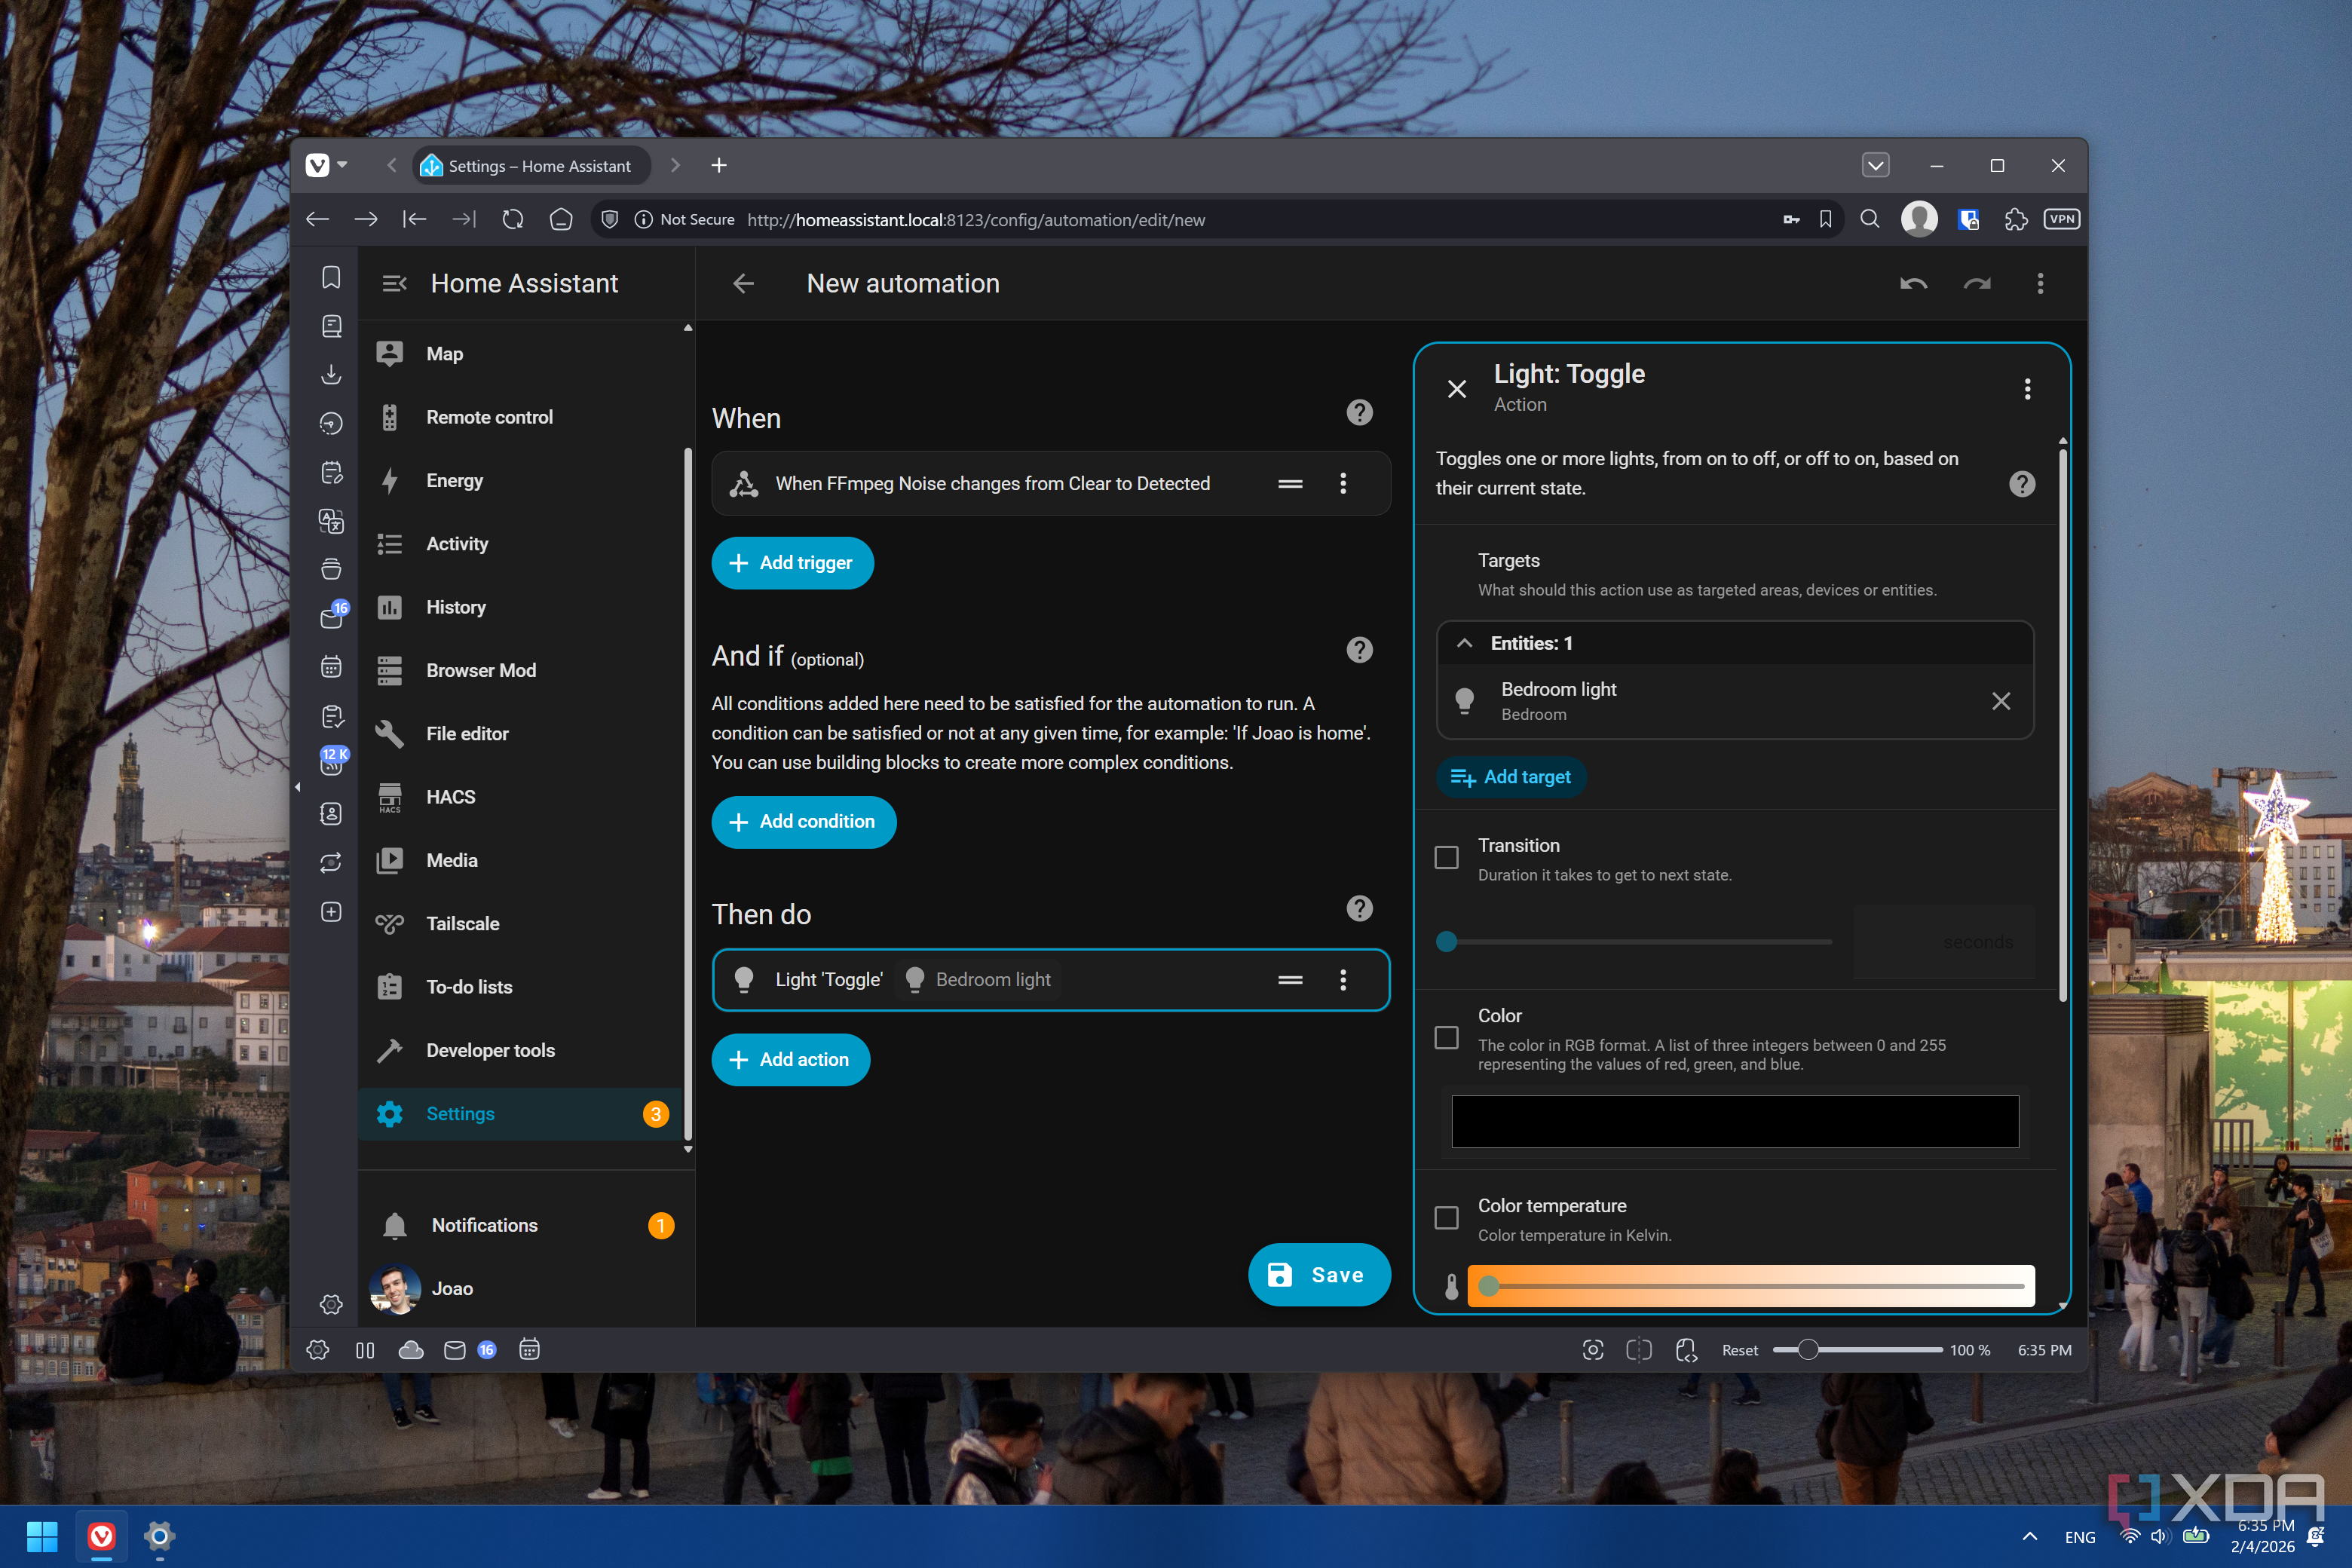This screenshot has height=1568, width=2352.
Task: Click the Color temperature slider
Action: [x=1750, y=1286]
